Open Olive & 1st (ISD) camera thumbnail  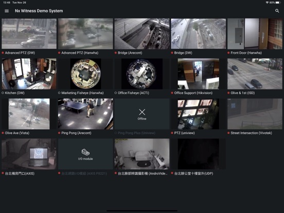point(255,74)
